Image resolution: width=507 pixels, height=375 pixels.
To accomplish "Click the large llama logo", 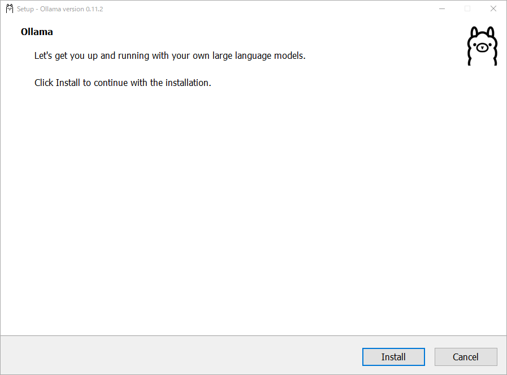I will tap(482, 46).
